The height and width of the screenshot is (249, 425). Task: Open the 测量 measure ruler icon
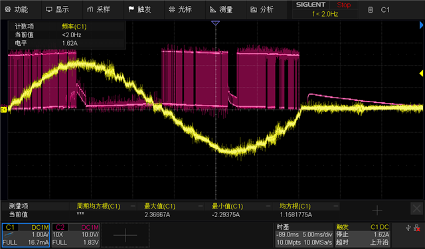pos(212,9)
